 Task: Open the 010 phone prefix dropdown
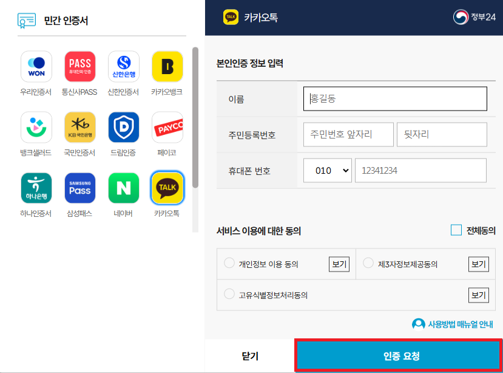pyautogui.click(x=328, y=170)
